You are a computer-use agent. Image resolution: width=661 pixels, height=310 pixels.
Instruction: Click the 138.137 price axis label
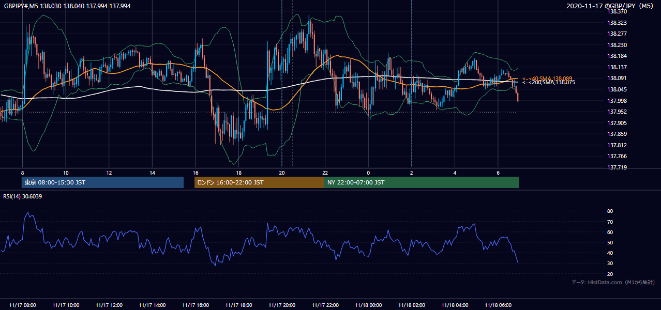pos(617,67)
